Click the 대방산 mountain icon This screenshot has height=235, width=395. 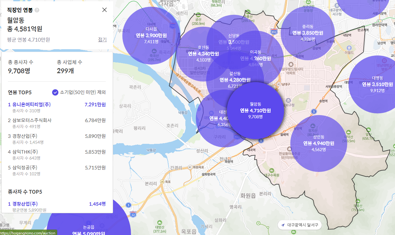point(160,223)
